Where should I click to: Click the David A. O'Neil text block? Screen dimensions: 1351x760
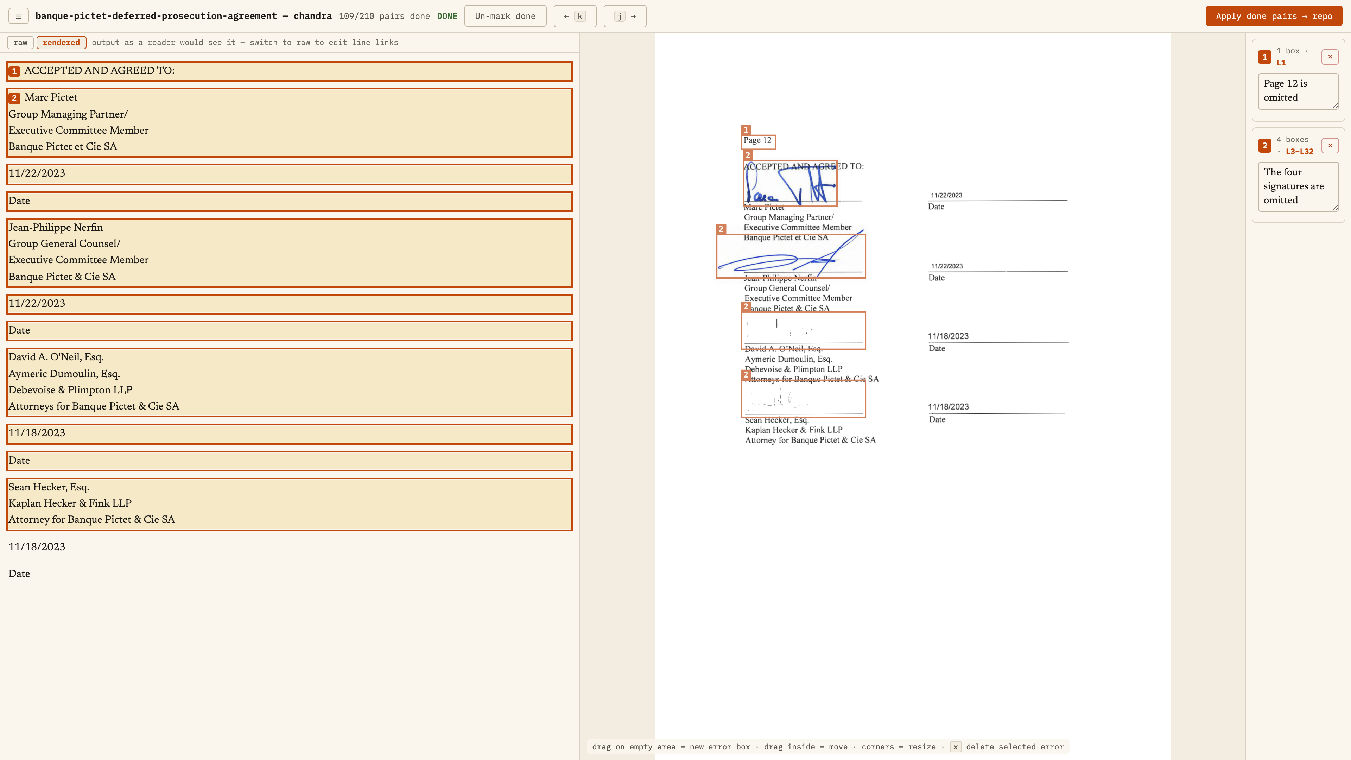(290, 382)
